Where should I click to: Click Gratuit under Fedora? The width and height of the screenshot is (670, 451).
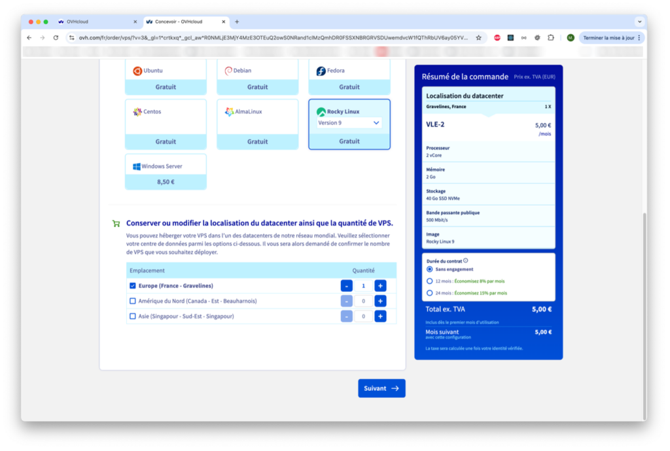pyautogui.click(x=349, y=87)
